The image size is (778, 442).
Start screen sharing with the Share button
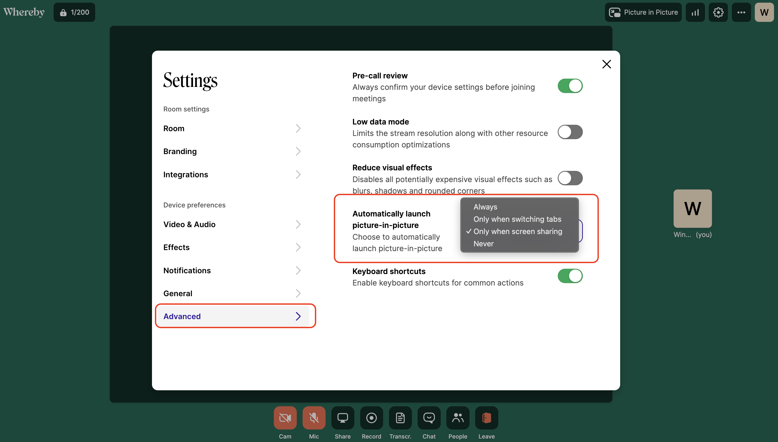pos(342,418)
